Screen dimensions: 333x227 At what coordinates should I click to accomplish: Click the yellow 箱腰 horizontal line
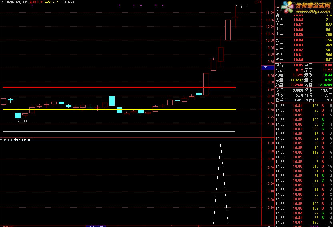(x=119, y=109)
